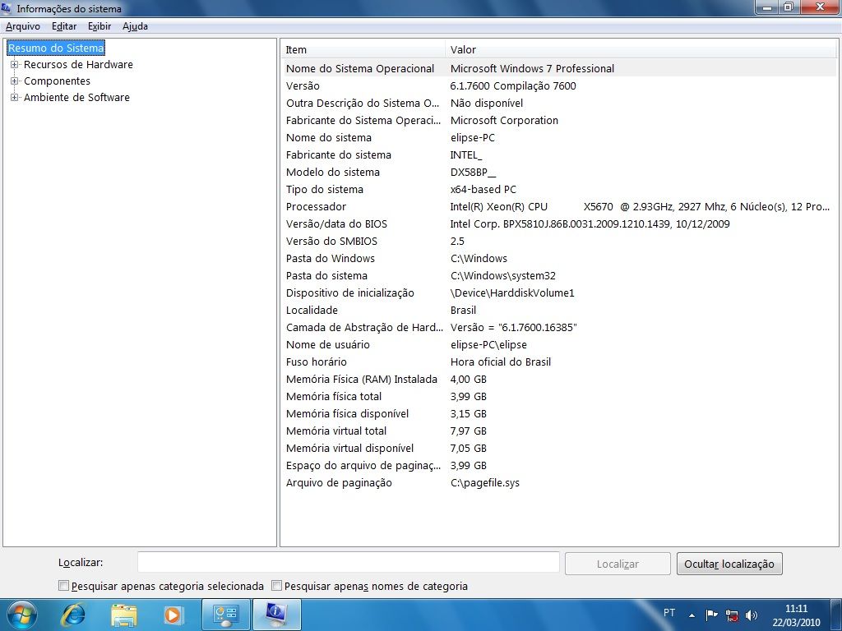Open Action Center flag icon
Viewport: 842px width, 631px height.
[711, 615]
